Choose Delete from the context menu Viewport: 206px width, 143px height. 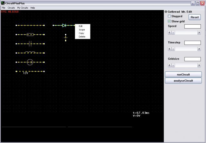tap(82, 37)
